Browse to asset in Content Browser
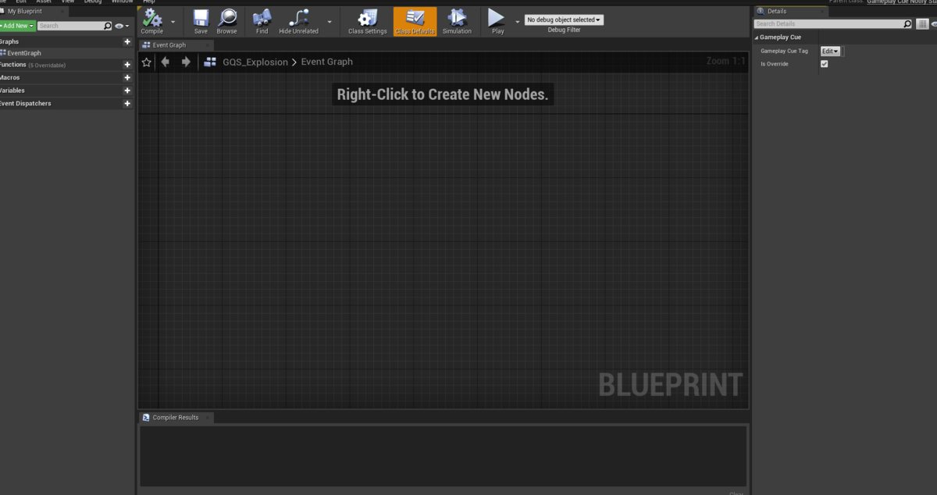Screen dimensions: 937x495 pyautogui.click(x=226, y=21)
